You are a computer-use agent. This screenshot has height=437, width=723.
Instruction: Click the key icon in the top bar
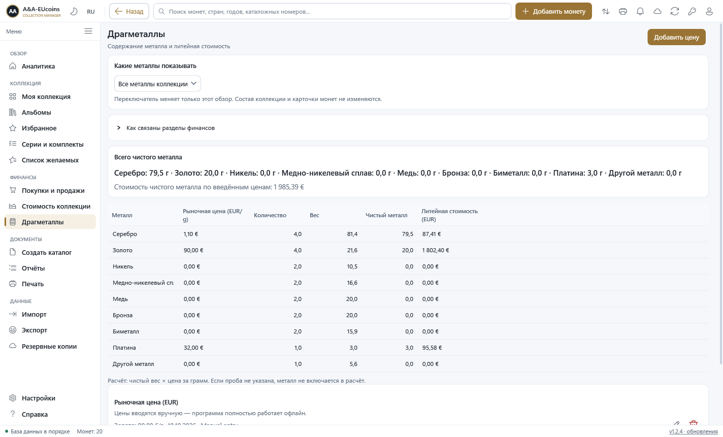tap(692, 11)
